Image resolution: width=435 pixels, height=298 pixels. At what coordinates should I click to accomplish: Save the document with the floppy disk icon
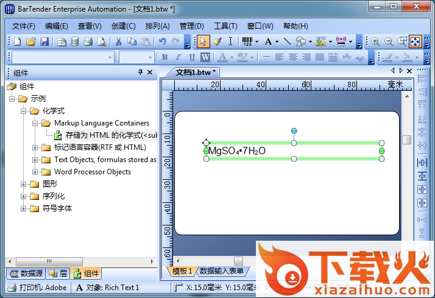(x=44, y=41)
